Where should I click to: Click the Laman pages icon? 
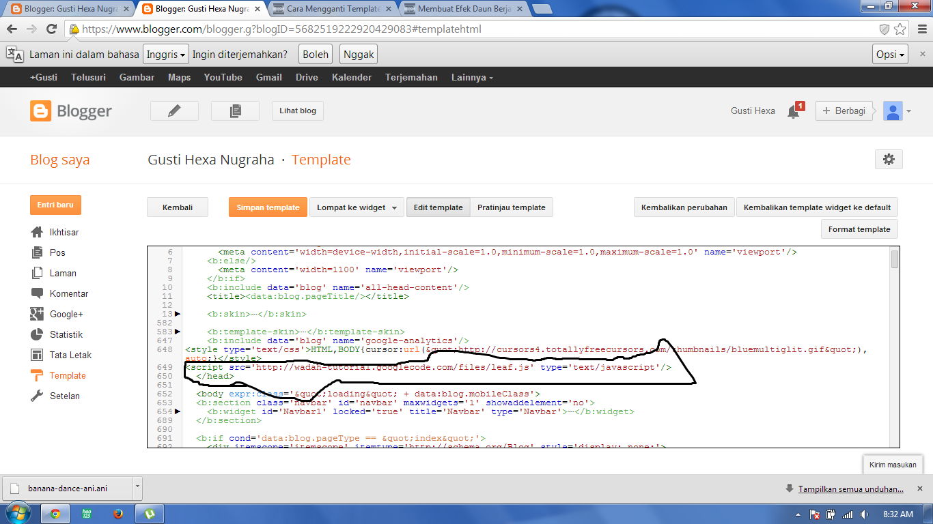(37, 273)
